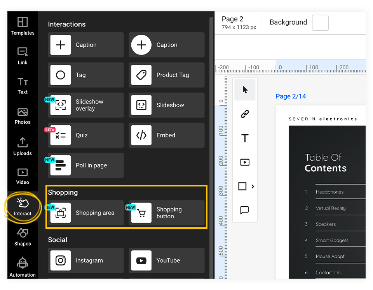This screenshot has width=373, height=290.
Task: Add a Shopping area interaction
Action: [x=85, y=213]
